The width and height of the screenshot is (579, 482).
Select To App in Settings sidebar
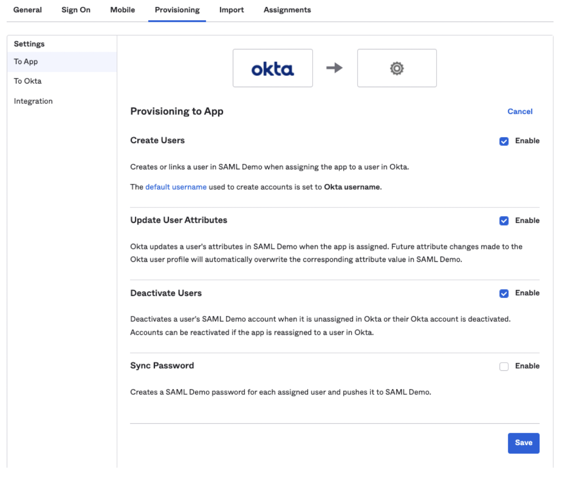coord(26,62)
